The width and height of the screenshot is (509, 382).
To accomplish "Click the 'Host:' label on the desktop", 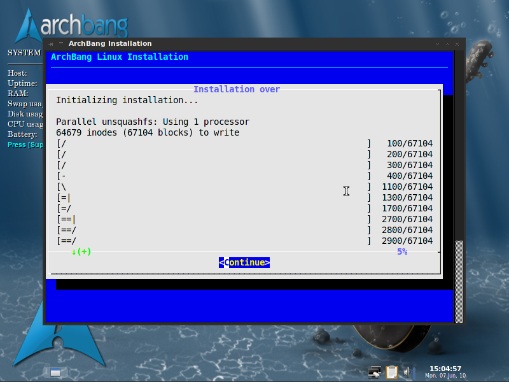I will [17, 73].
